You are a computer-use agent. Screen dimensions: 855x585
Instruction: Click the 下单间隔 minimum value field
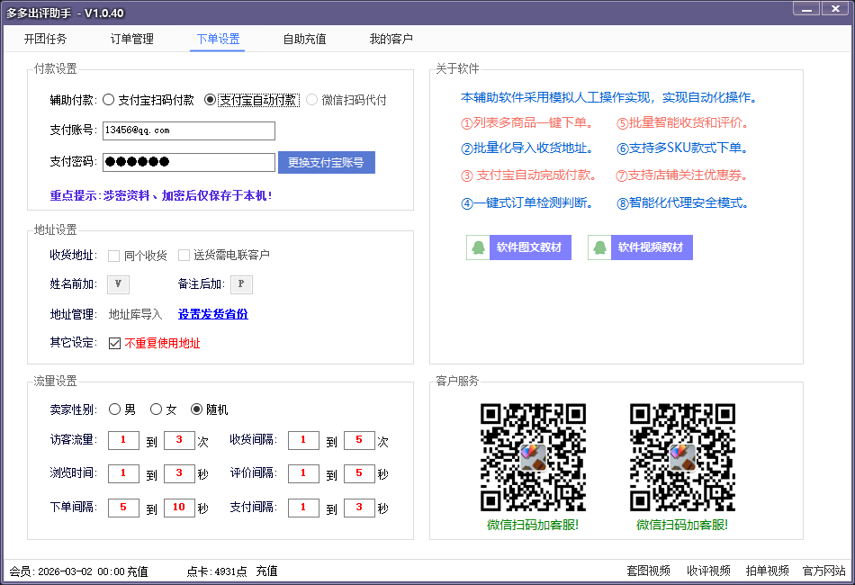coord(123,508)
